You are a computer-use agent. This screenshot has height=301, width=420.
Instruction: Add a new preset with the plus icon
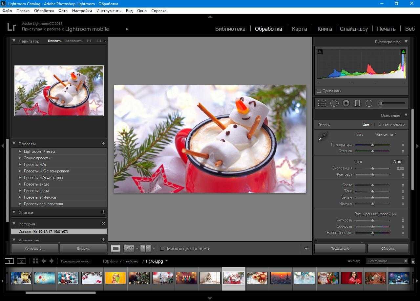103,143
